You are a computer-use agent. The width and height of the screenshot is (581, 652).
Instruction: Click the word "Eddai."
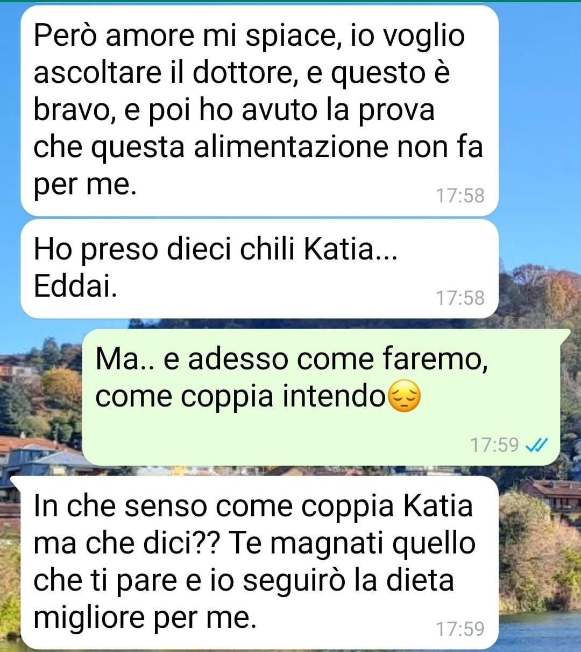tap(75, 287)
